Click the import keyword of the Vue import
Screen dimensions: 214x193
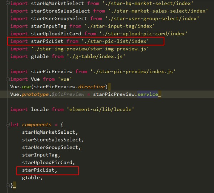tap(19, 79)
